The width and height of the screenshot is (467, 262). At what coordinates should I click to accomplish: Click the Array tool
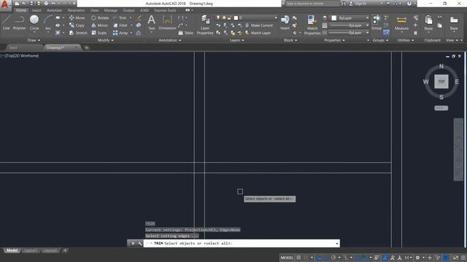[x=120, y=33]
